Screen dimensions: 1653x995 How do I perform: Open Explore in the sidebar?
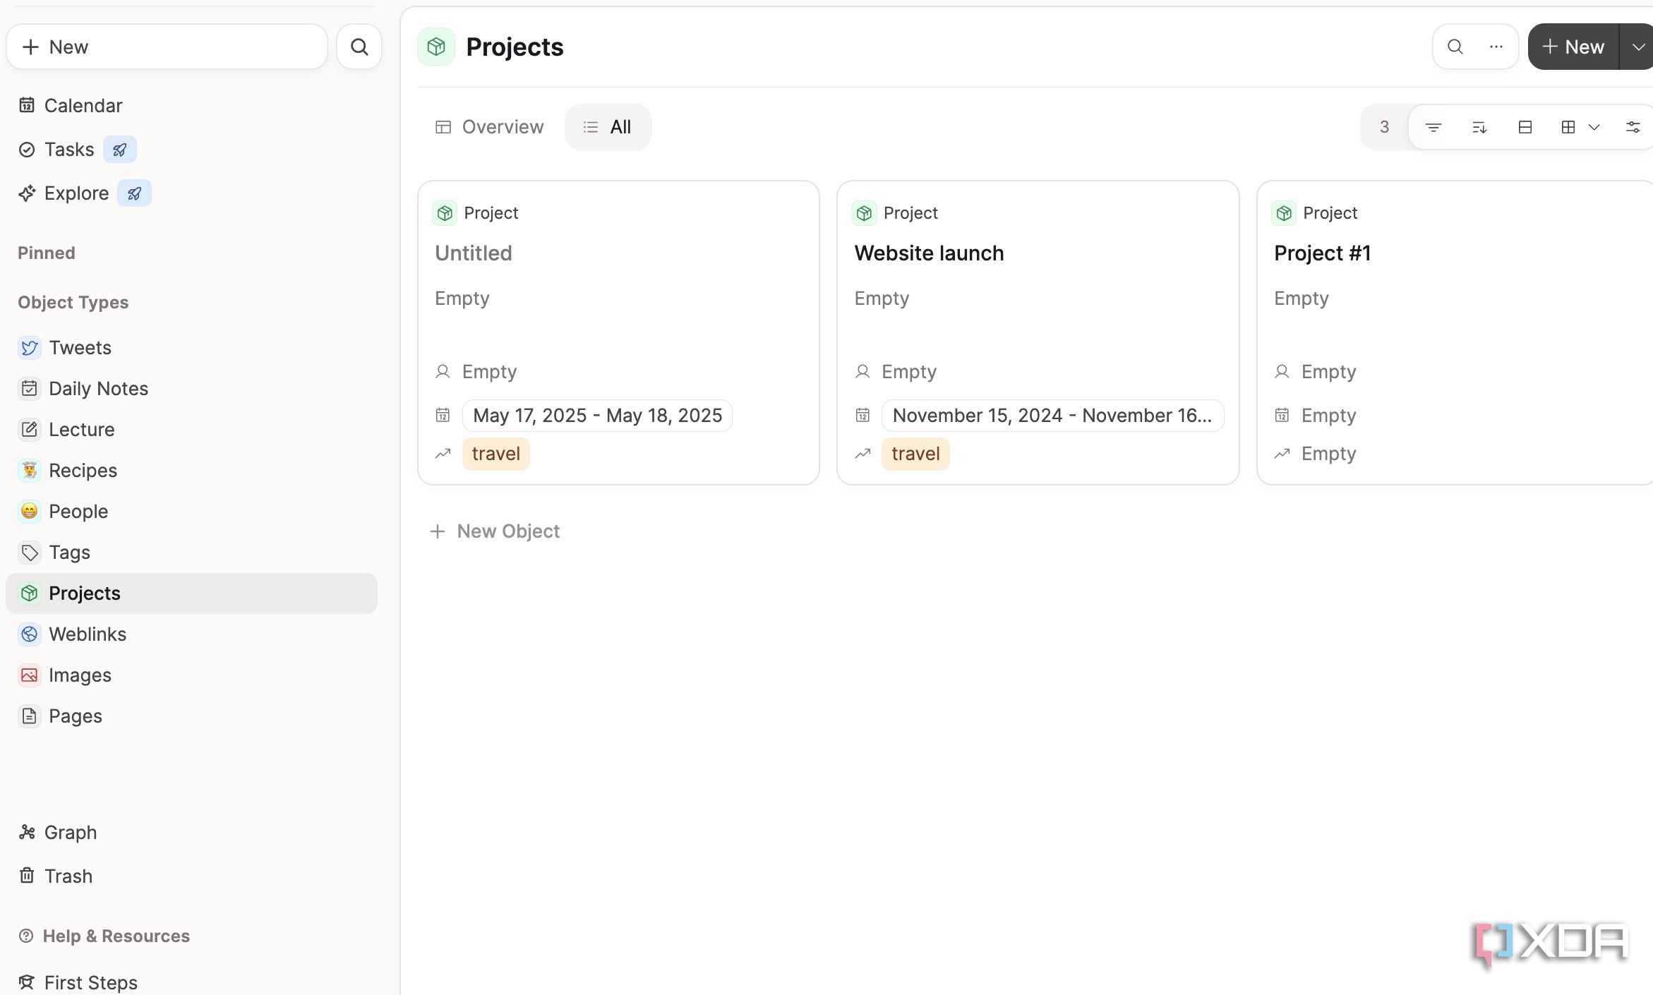(x=64, y=193)
